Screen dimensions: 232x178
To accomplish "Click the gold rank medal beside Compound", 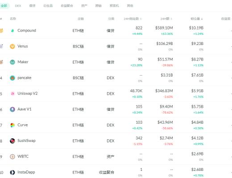I will click(1, 31).
